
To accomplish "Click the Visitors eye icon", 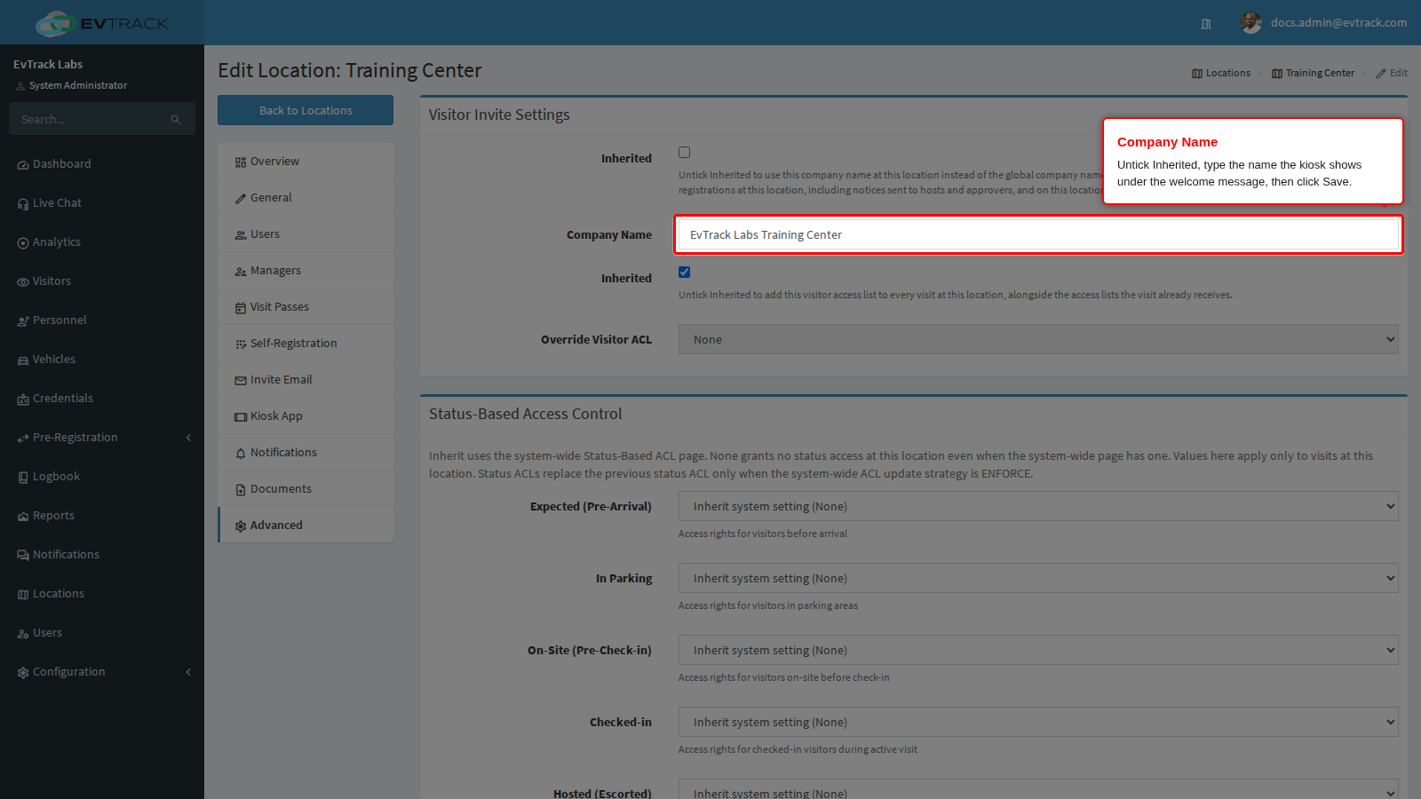I will pyautogui.click(x=23, y=282).
